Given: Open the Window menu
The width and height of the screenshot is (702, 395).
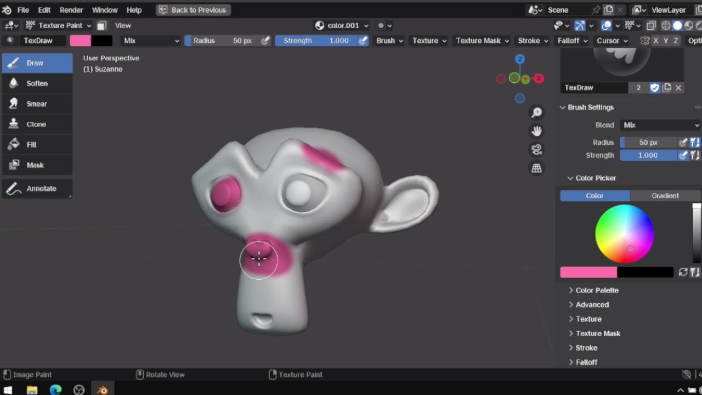Looking at the screenshot, I should [105, 10].
